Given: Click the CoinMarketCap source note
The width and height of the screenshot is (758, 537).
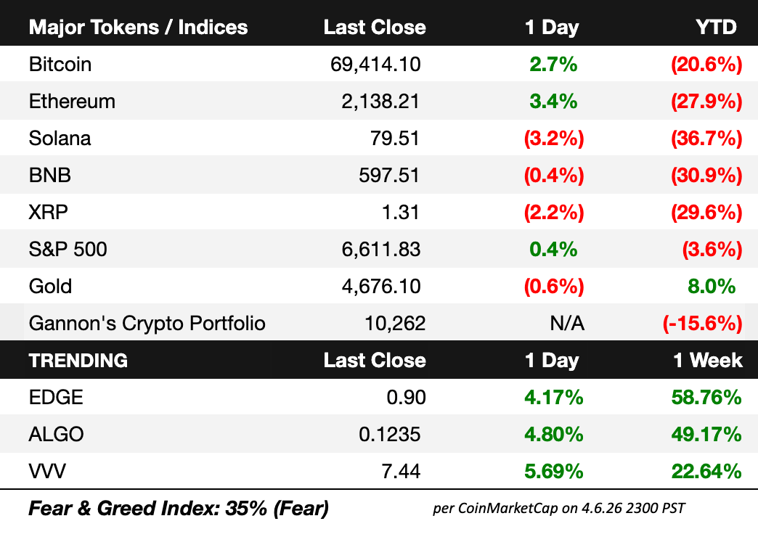Looking at the screenshot, I should [x=559, y=508].
